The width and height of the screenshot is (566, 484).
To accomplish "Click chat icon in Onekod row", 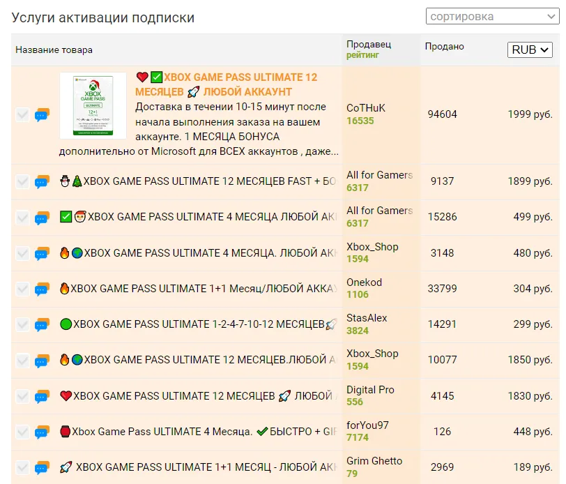I will click(x=42, y=289).
